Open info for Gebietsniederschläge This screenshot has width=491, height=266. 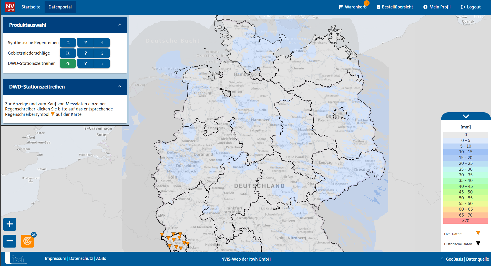[x=102, y=53]
